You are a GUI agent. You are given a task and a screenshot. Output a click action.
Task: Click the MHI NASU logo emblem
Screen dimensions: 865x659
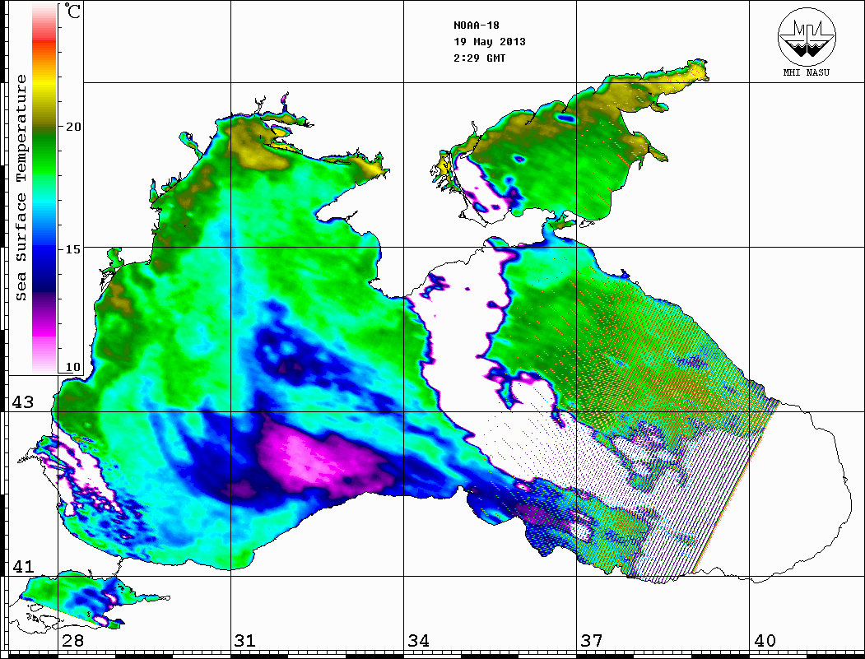807,36
